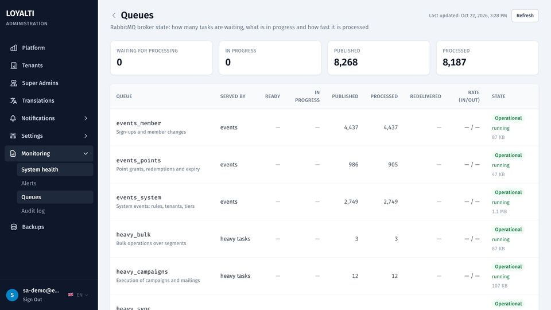The width and height of the screenshot is (551, 310).
Task: Click Operational badge in heavy_bulk row
Action: click(x=508, y=230)
